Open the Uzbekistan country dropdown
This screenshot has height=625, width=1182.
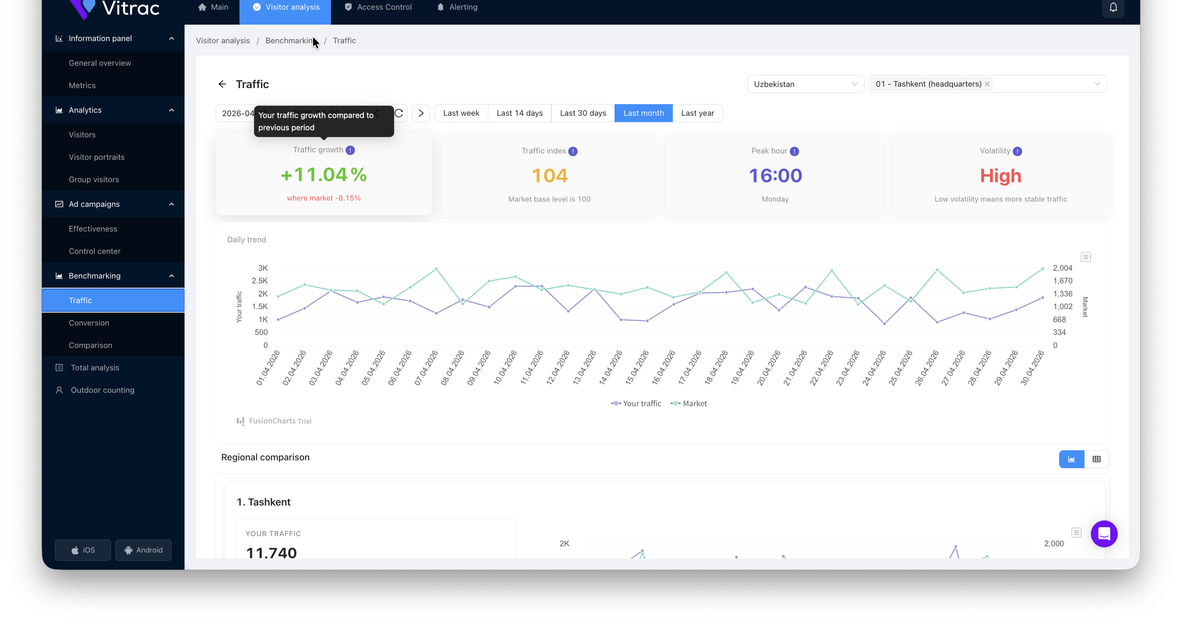tap(805, 84)
